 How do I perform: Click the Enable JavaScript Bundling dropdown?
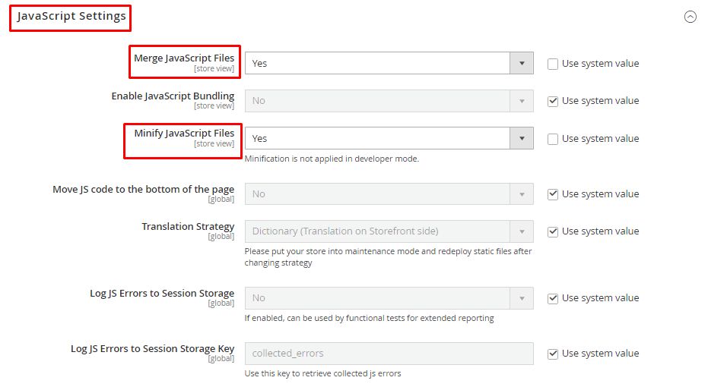point(389,101)
